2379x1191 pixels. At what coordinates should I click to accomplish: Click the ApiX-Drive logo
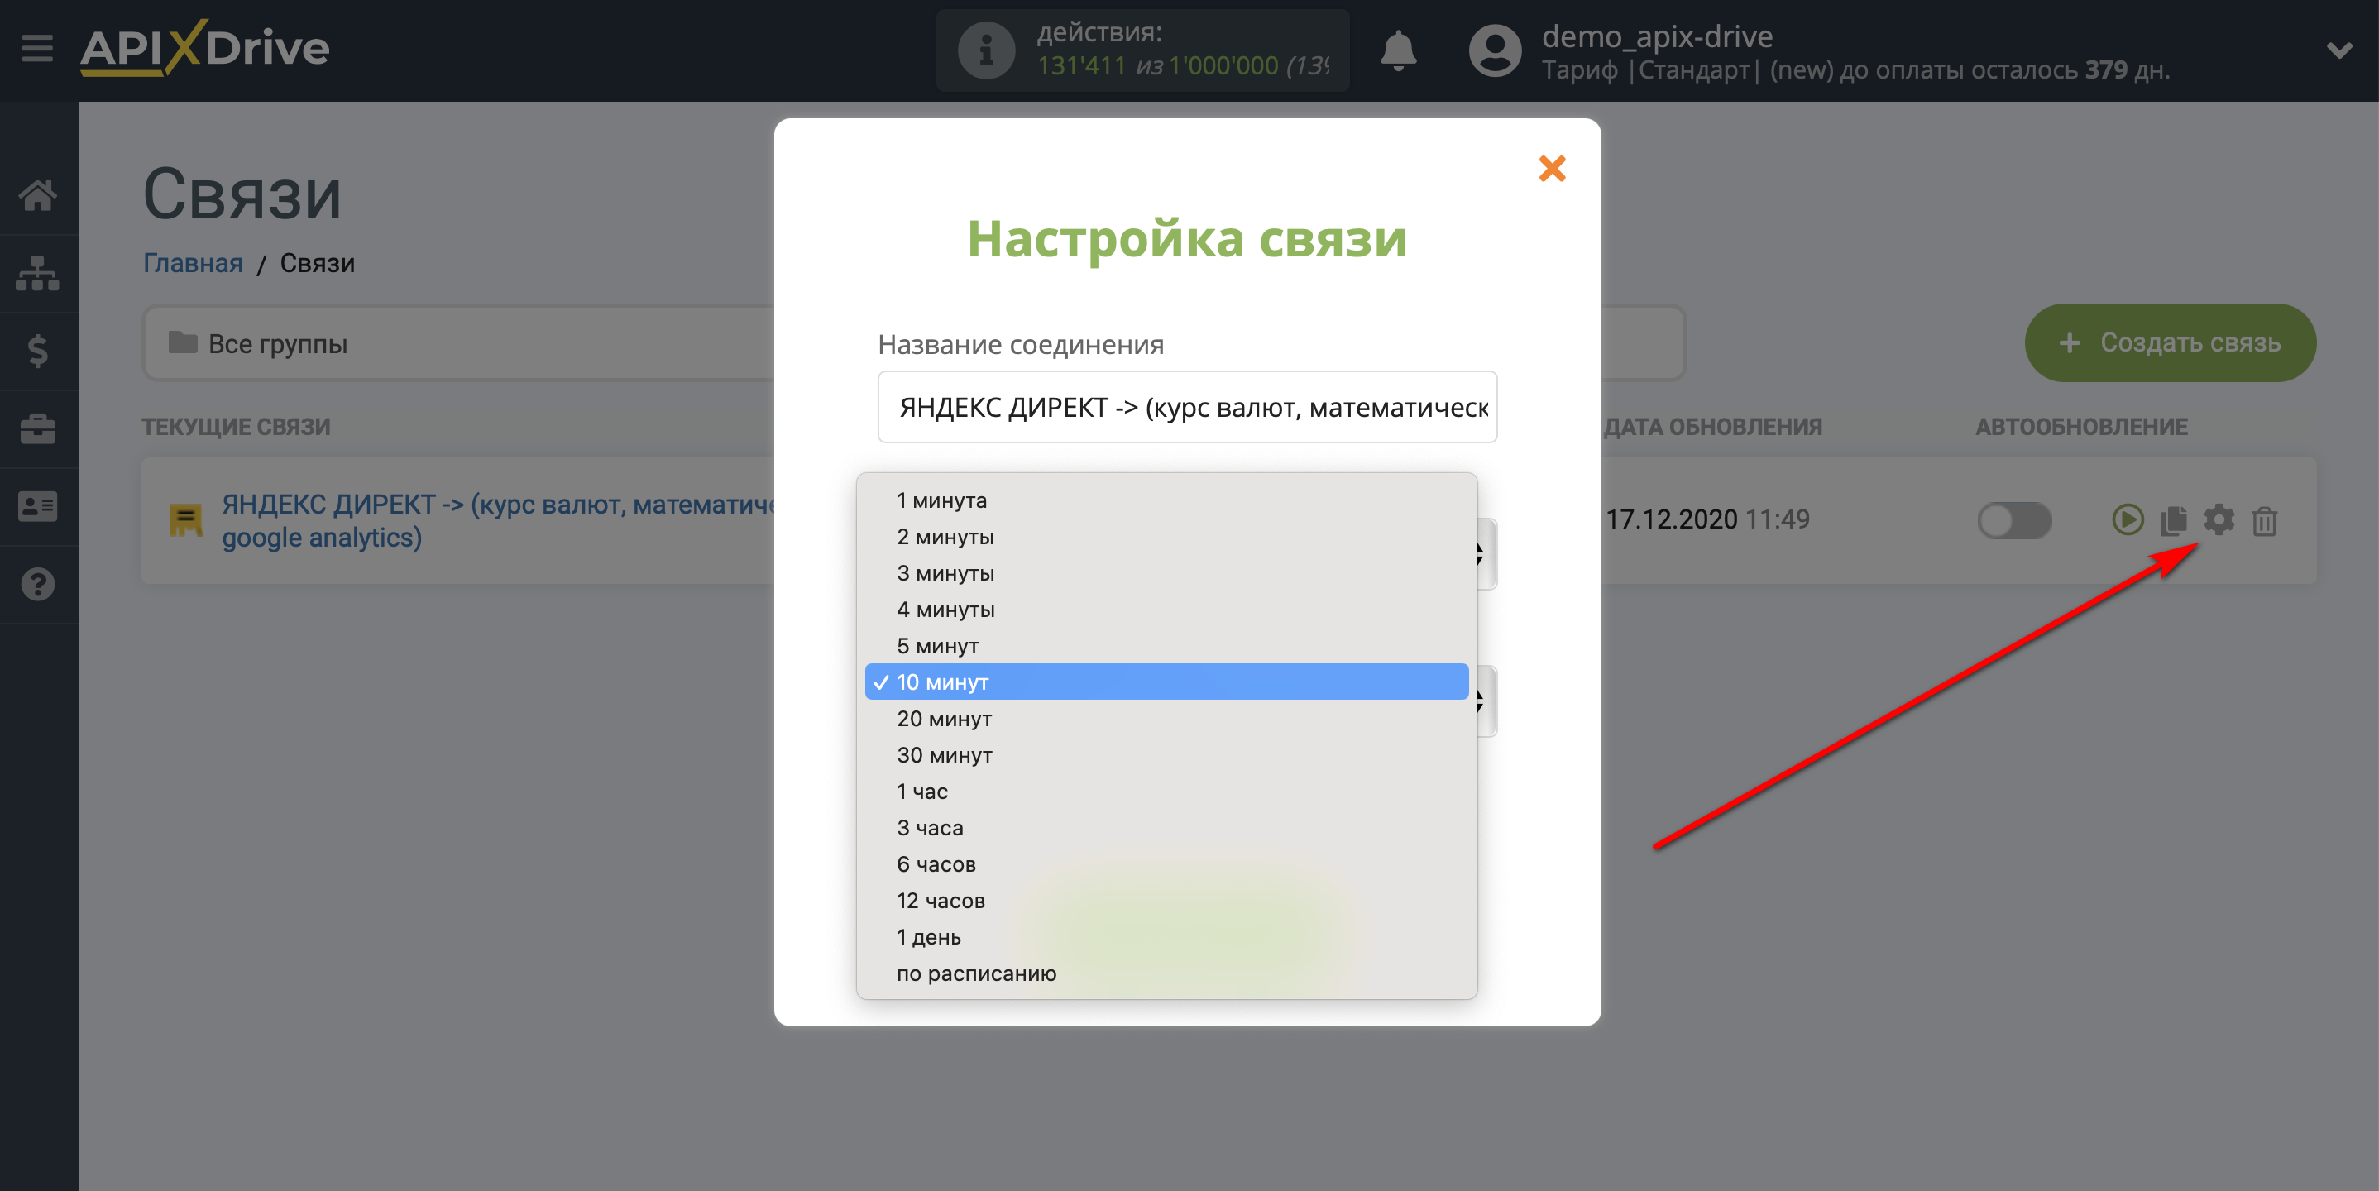point(204,48)
